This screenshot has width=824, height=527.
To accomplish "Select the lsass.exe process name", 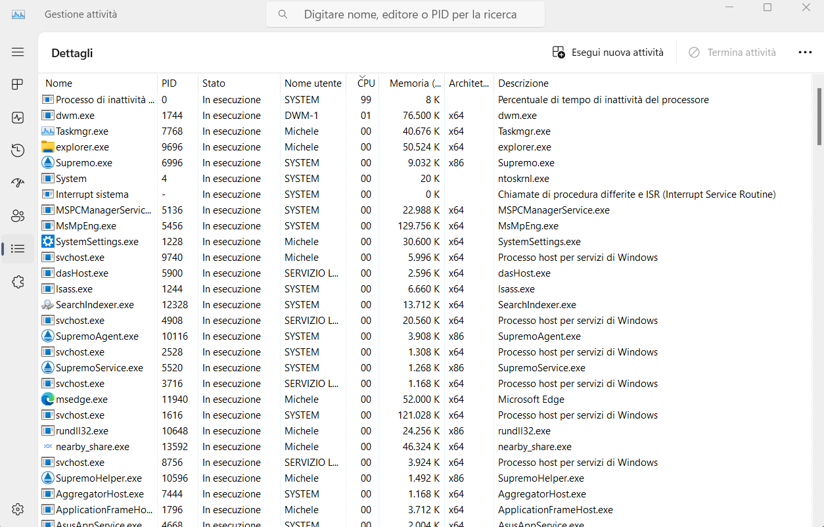I will click(74, 288).
